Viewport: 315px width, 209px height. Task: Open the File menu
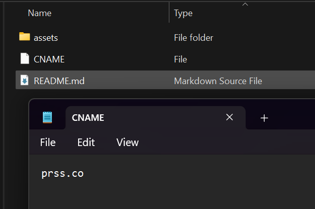point(48,143)
